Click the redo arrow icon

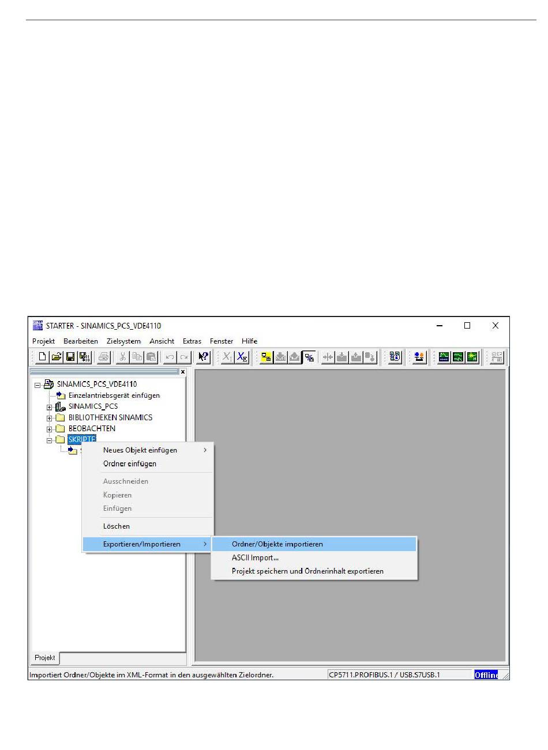[x=184, y=357]
